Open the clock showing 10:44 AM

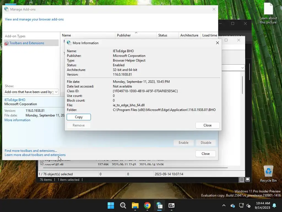tap(262, 205)
